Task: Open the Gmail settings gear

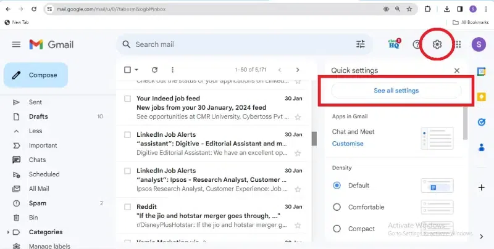Action: 437,44
